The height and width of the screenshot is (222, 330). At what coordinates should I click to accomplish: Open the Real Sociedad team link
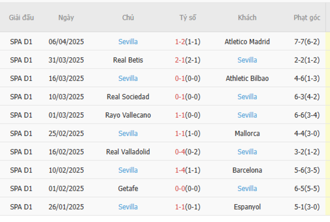coord(128,97)
